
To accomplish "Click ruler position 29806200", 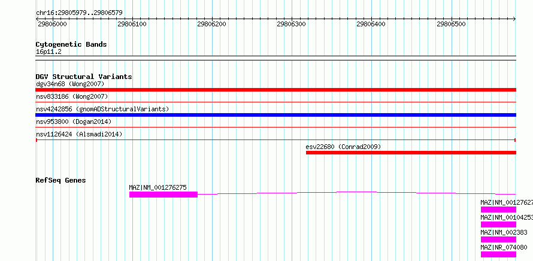I will pyautogui.click(x=212, y=24).
